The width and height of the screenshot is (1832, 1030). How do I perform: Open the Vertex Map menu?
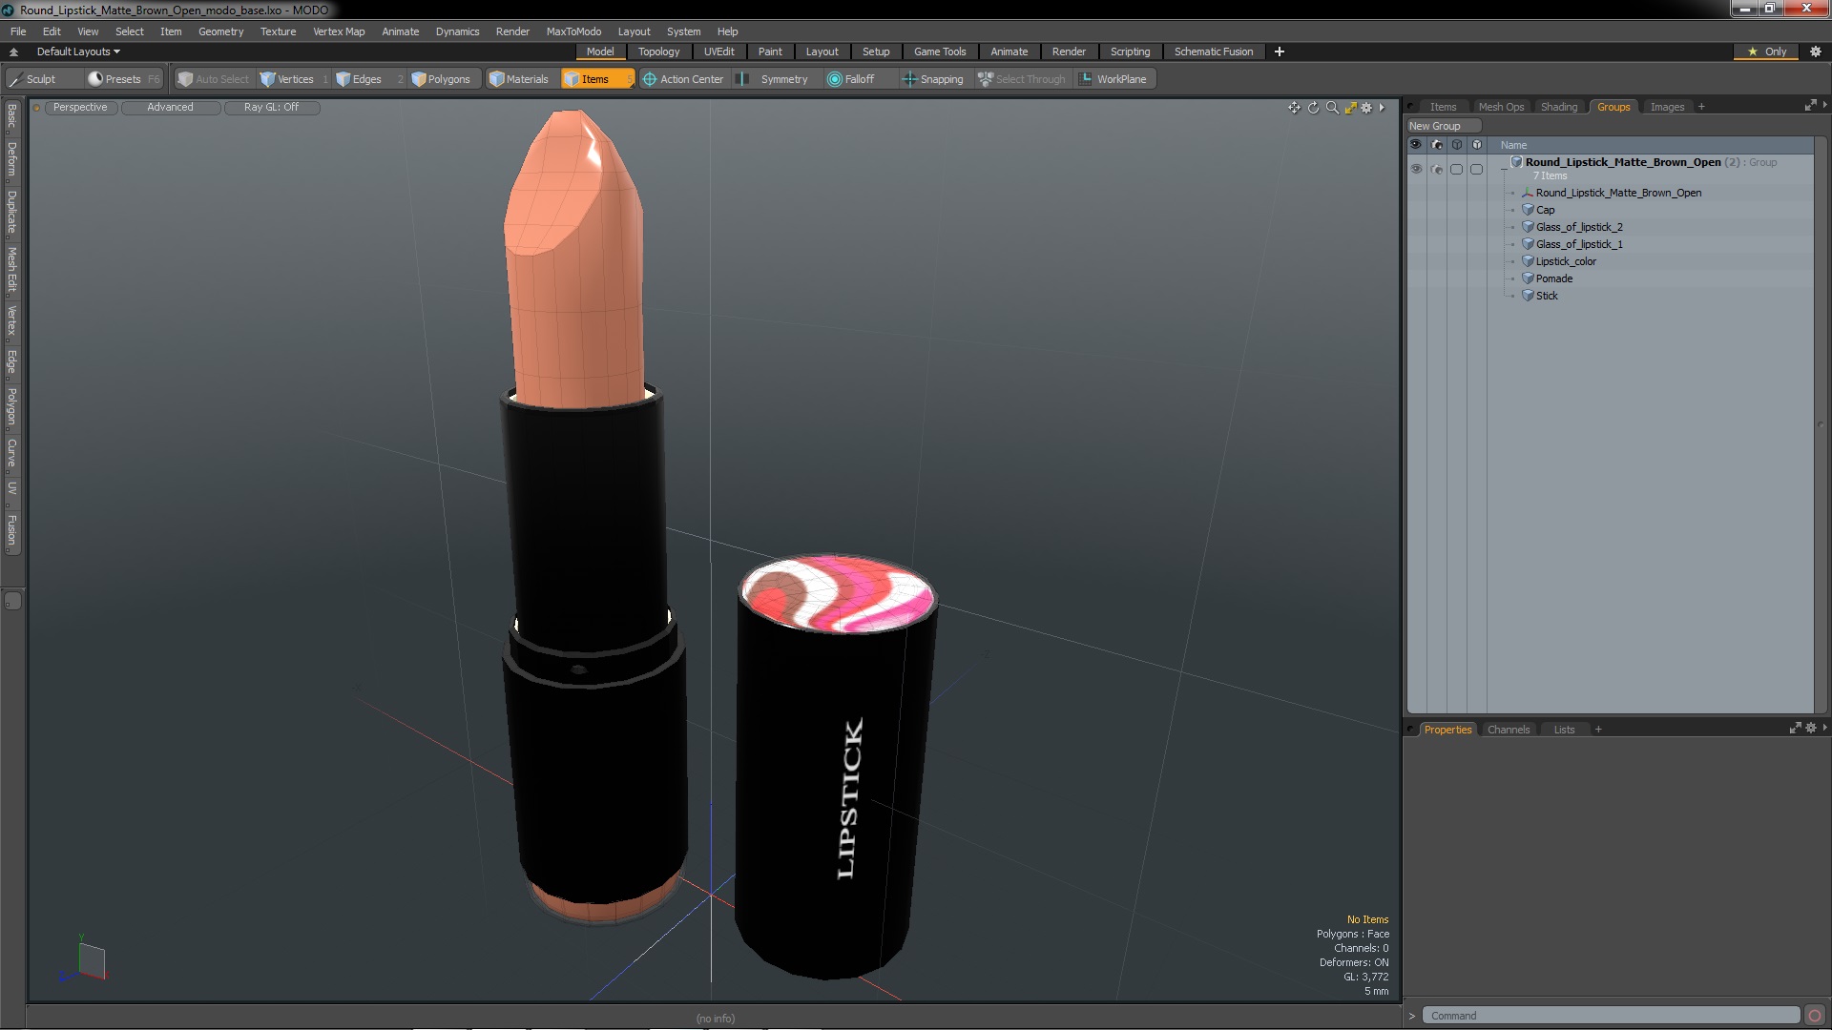[339, 31]
